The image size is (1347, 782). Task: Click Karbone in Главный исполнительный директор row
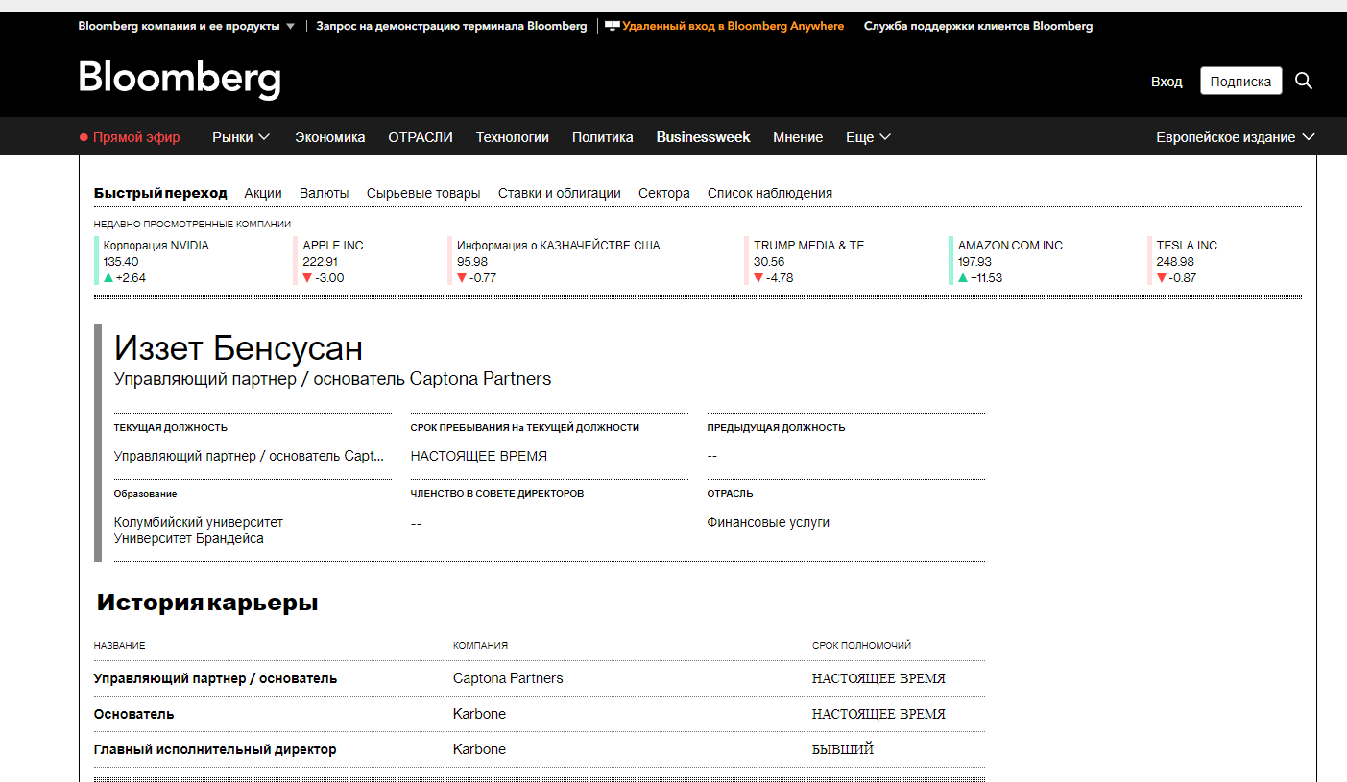click(x=479, y=749)
